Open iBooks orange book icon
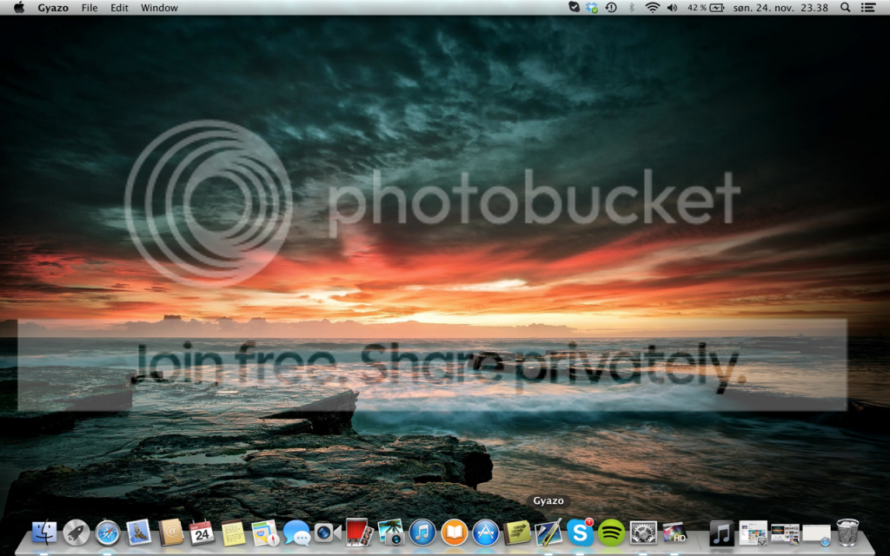Image resolution: width=890 pixels, height=556 pixels. pyautogui.click(x=454, y=533)
